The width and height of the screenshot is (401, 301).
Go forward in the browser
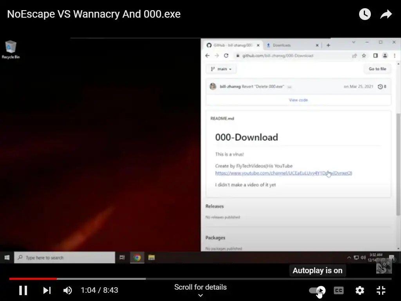point(217,56)
